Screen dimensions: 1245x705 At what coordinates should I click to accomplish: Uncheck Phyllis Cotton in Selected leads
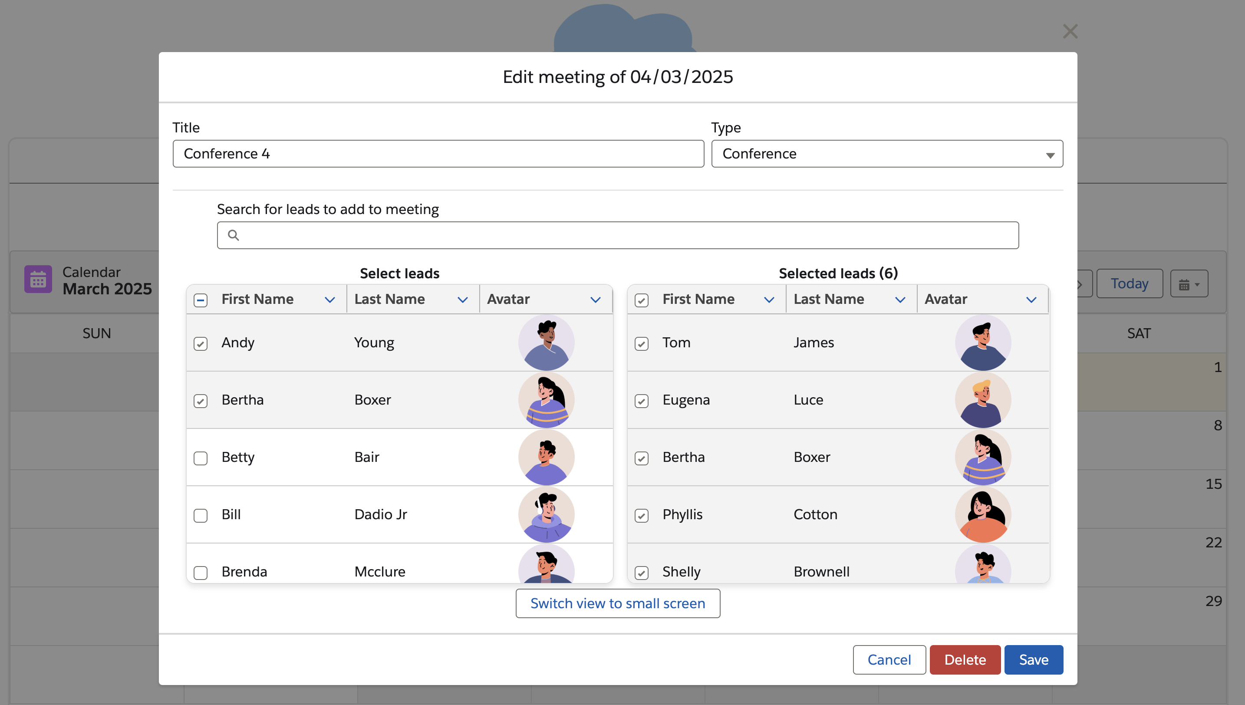pyautogui.click(x=641, y=515)
